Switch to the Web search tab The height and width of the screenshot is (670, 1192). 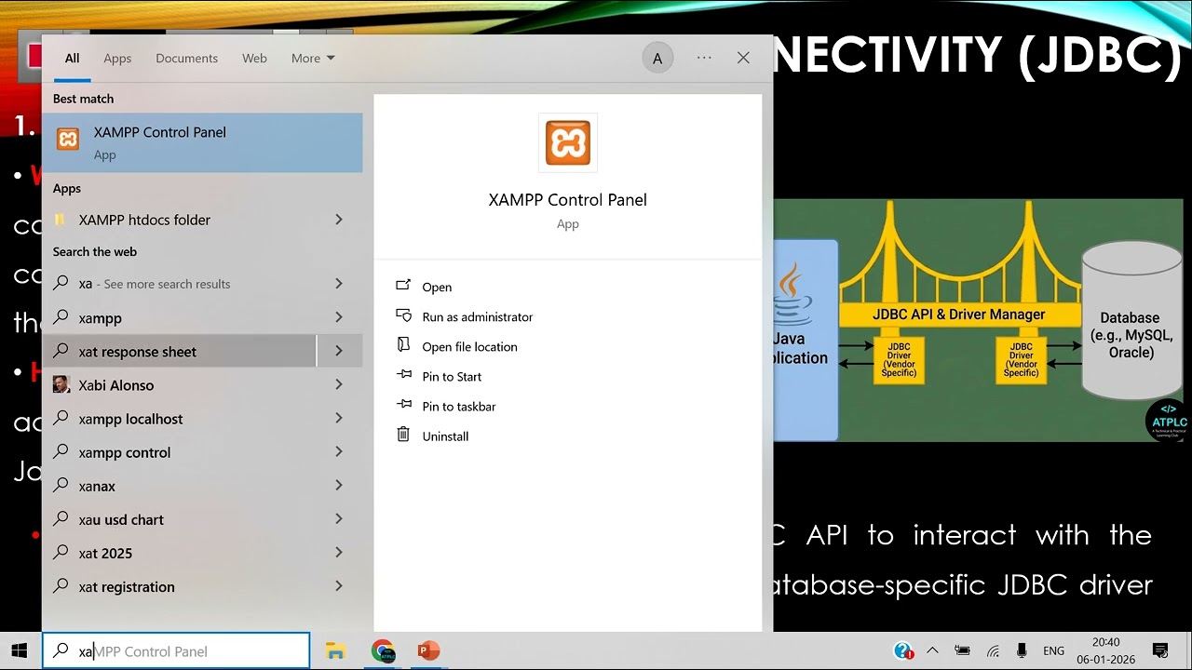click(254, 58)
